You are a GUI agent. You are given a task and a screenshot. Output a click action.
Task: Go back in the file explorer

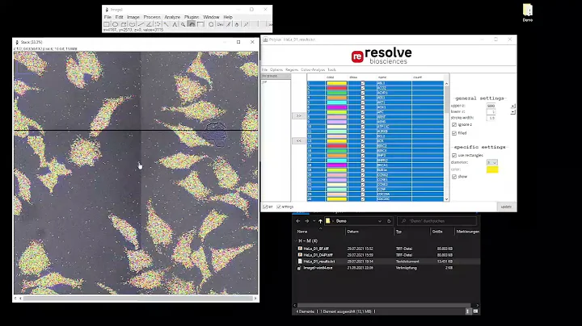298,221
